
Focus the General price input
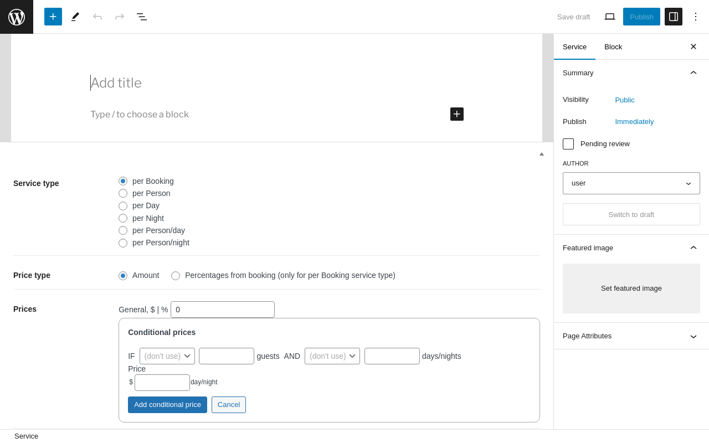pos(223,310)
